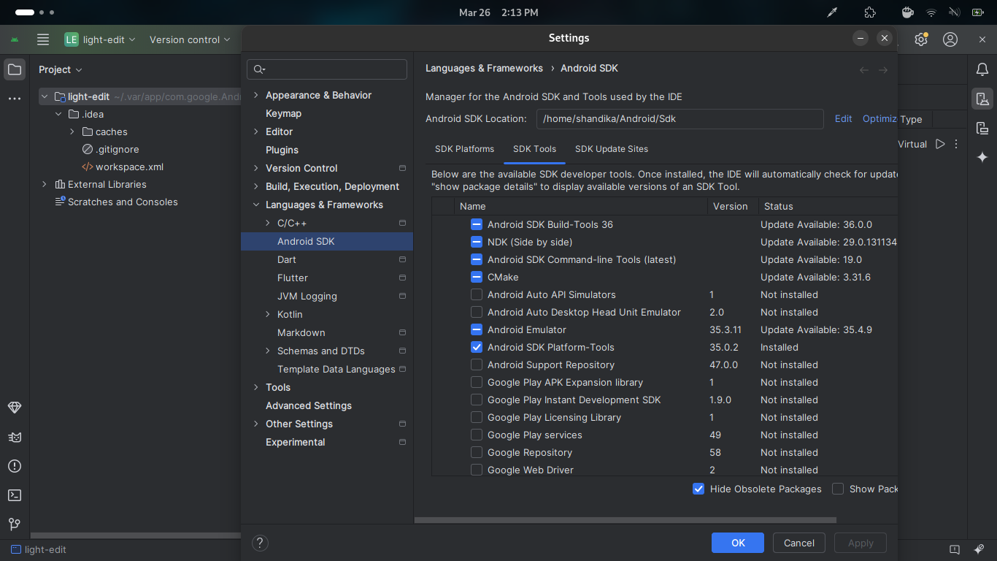This screenshot has width=997, height=561.
Task: Open the main hamburger menu
Action: click(x=43, y=39)
